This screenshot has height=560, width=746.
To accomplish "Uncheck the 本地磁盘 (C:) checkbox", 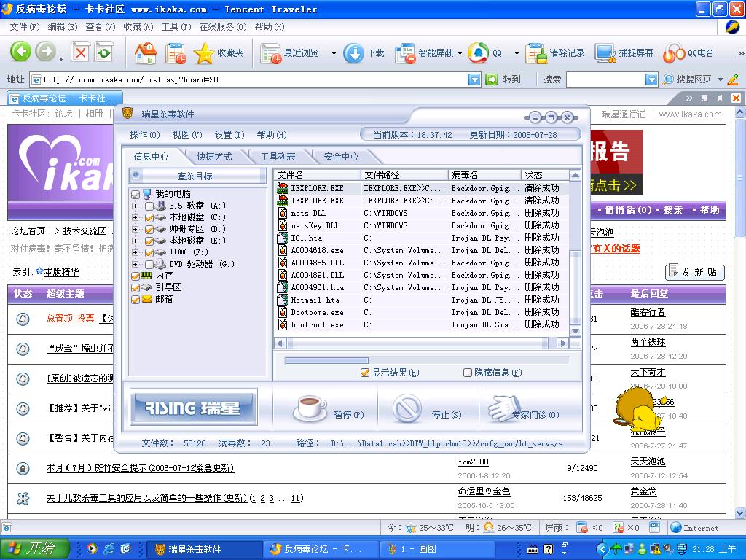I will point(149,217).
